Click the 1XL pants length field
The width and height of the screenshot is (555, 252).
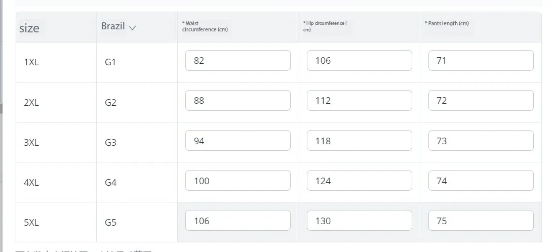[481, 61]
